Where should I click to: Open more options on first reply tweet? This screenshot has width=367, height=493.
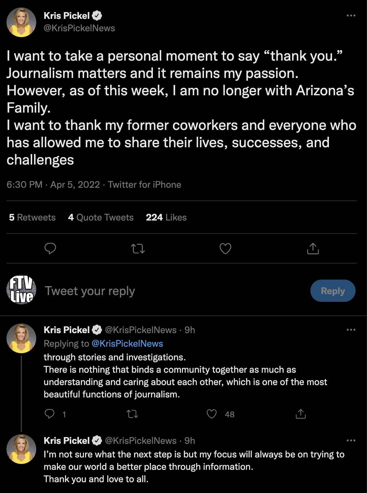(351, 330)
